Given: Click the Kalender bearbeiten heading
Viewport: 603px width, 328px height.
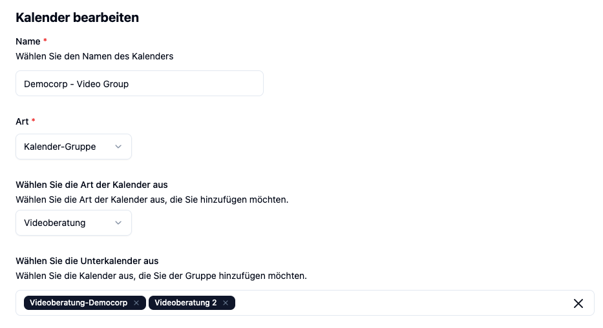Looking at the screenshot, I should [x=78, y=17].
